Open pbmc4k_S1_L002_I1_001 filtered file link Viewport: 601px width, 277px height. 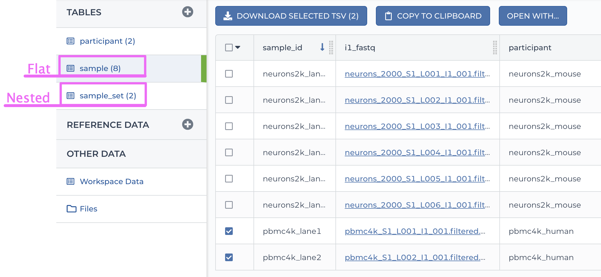click(x=415, y=257)
